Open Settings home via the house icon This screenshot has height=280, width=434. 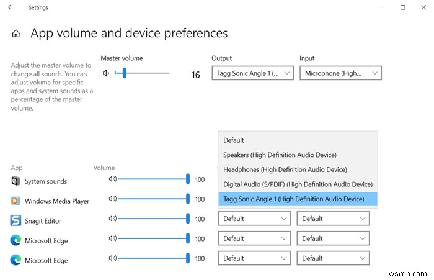click(15, 34)
